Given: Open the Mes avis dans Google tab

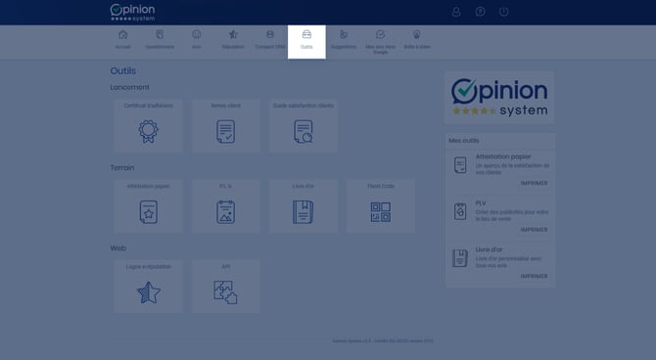Looking at the screenshot, I should coord(380,41).
